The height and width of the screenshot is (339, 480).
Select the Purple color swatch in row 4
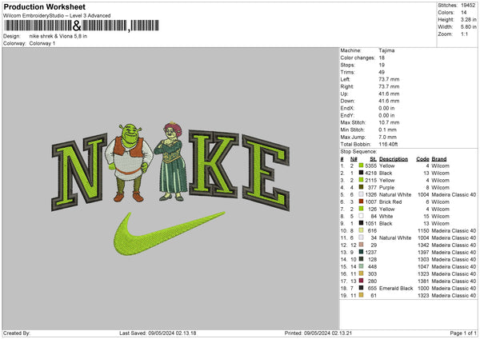coord(361,187)
